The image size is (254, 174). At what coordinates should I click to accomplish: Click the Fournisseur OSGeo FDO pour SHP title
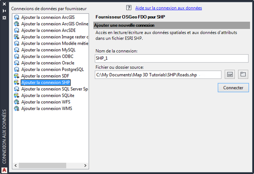pyautogui.click(x=130, y=17)
